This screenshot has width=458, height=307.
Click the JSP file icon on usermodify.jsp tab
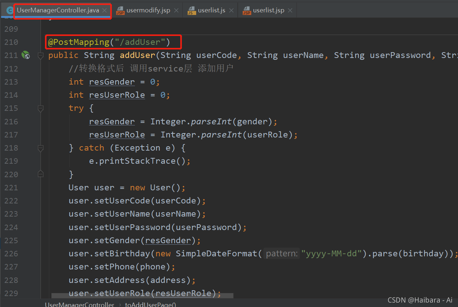[120, 11]
